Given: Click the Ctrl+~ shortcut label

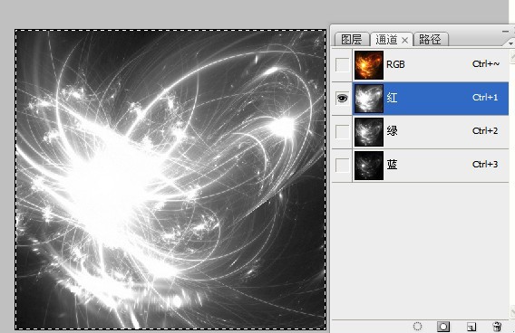Looking at the screenshot, I should 486,64.
